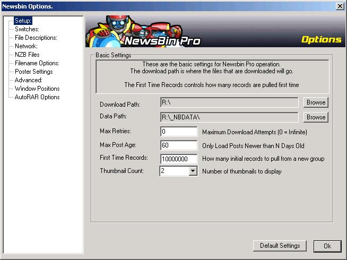Reset options with Default Settings button
Image resolution: width=347 pixels, height=260 pixels.
280,246
